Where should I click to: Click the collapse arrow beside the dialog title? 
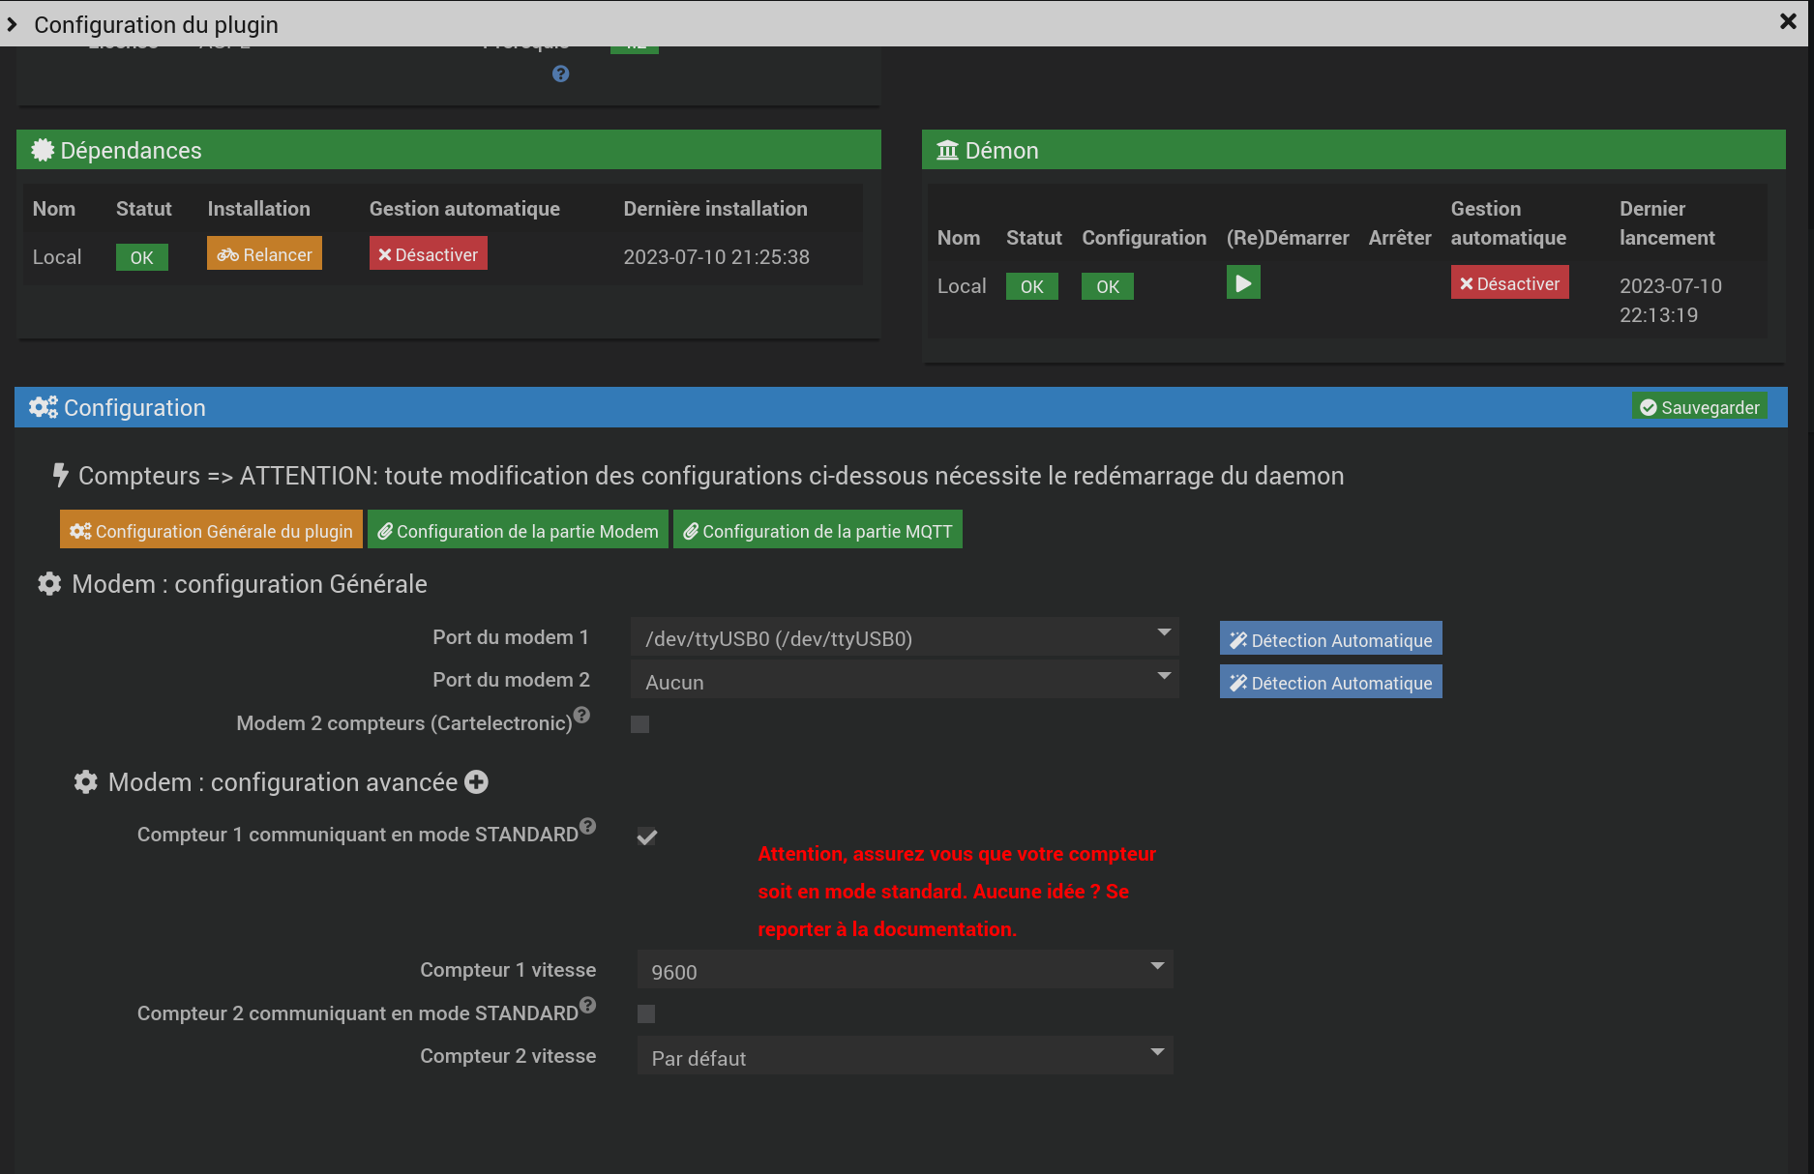[13, 24]
